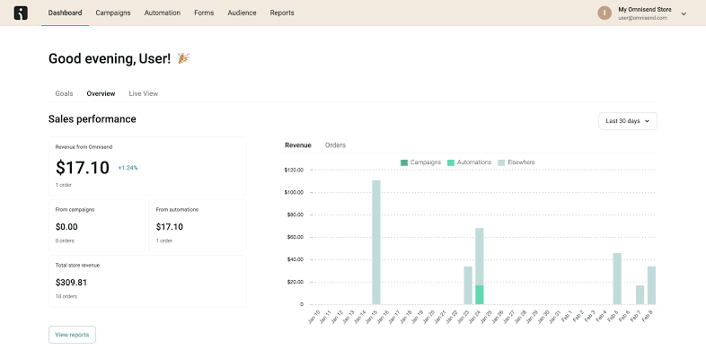The image size is (706, 350).
Task: Select the Revenue chart tab
Action: point(298,144)
